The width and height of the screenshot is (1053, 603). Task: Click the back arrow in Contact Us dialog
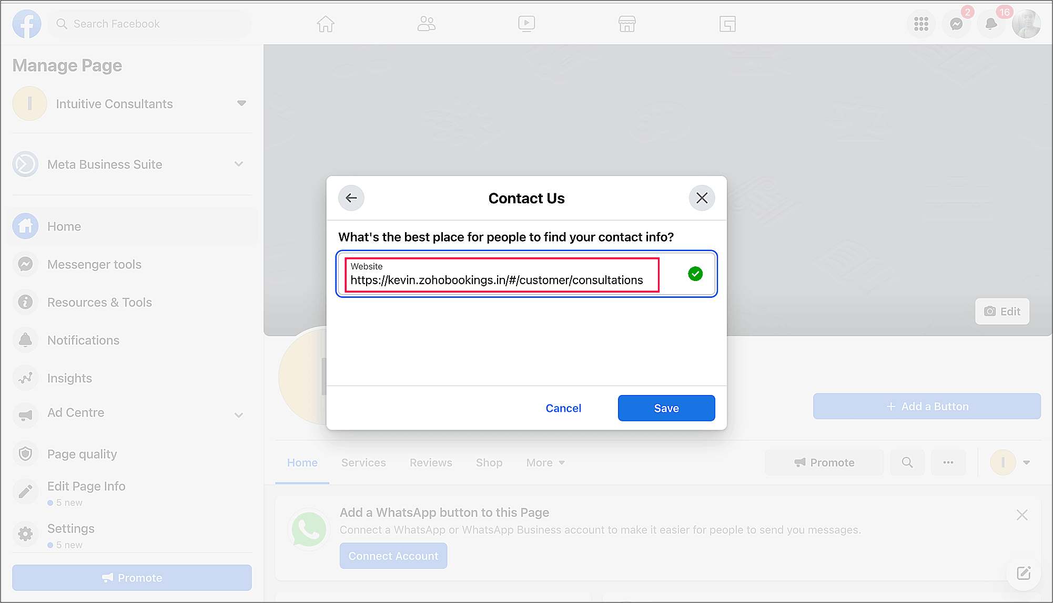351,198
